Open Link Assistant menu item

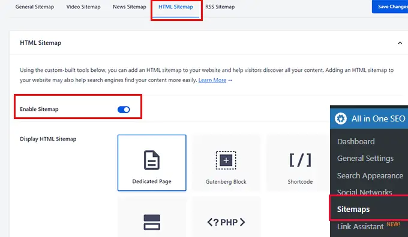(361, 226)
